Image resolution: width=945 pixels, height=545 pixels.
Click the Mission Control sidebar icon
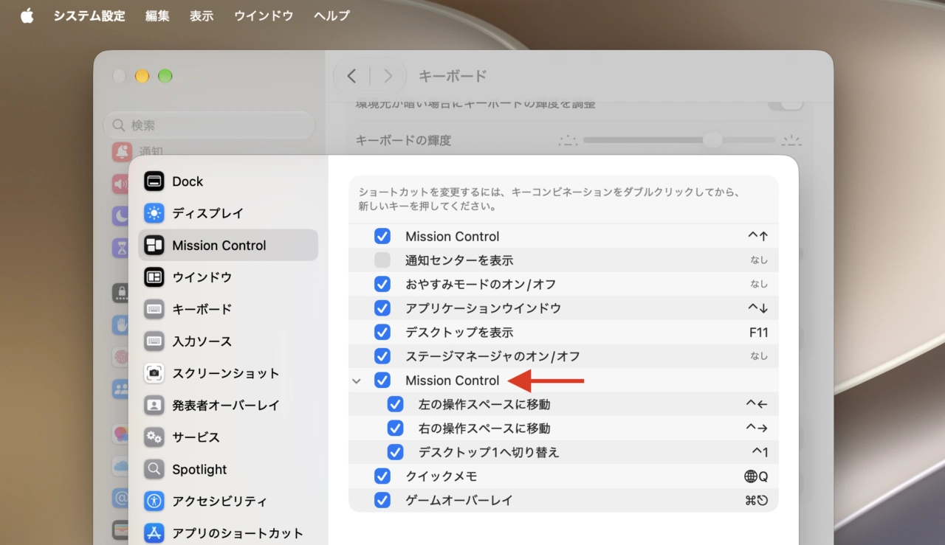click(x=154, y=246)
